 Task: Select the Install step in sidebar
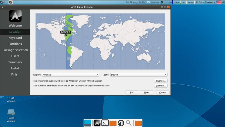pos(15,68)
